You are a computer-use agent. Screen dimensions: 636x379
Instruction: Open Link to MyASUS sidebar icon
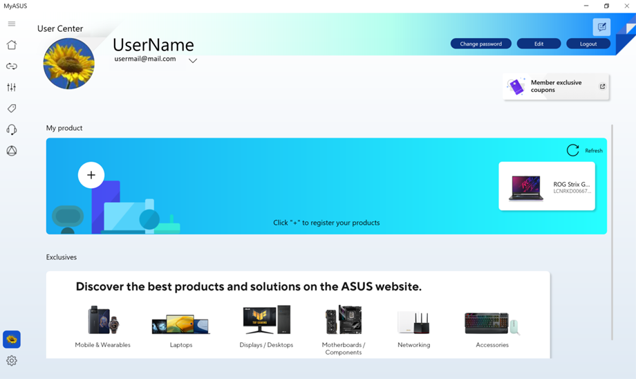[12, 66]
